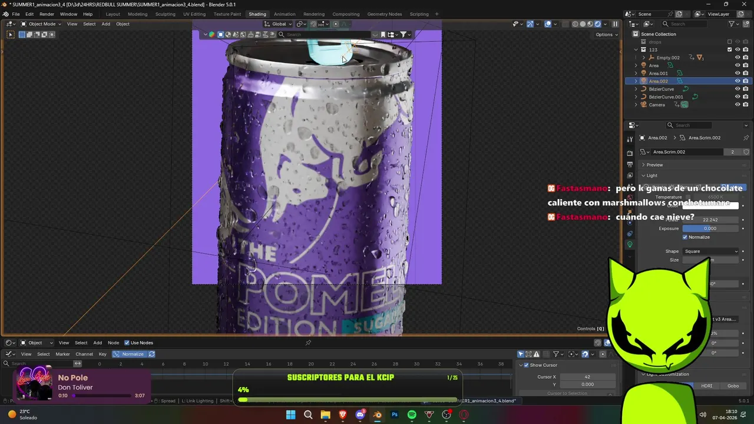Toggle Use Nodes checkbox
This screenshot has width=754, height=424.
point(127,343)
